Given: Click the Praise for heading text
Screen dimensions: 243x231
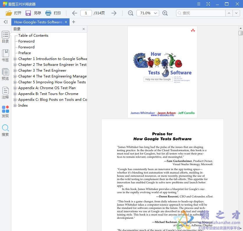Looking at the screenshot, I should (162, 134).
